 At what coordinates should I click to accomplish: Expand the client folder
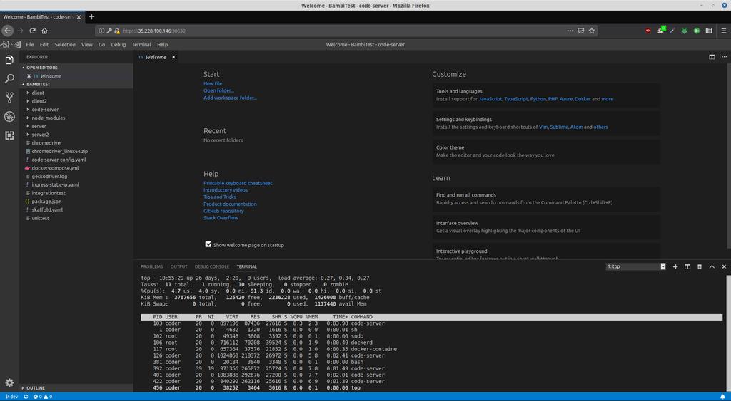77,93
